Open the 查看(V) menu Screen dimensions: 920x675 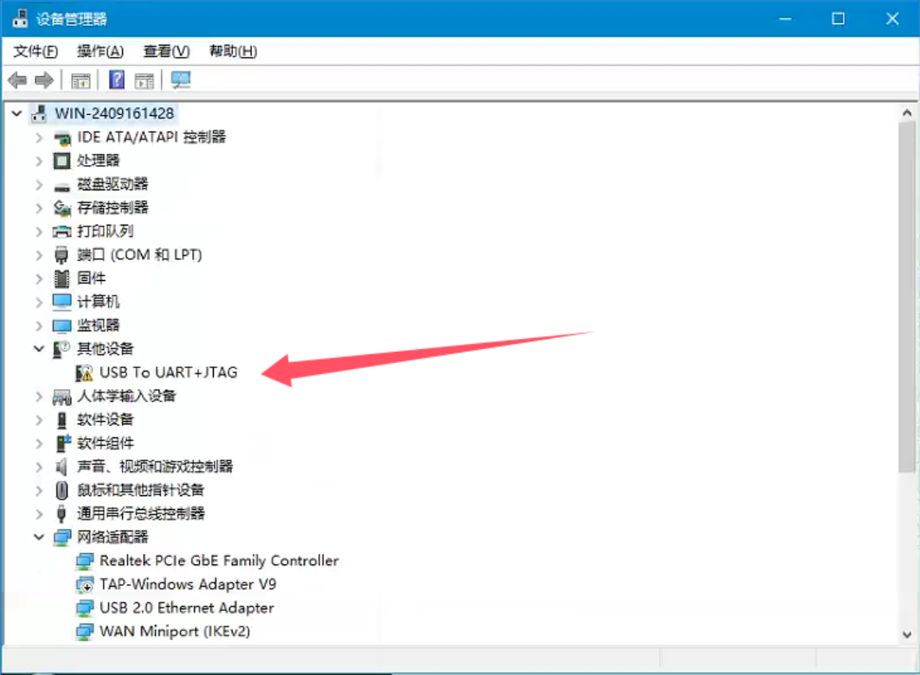coord(167,52)
